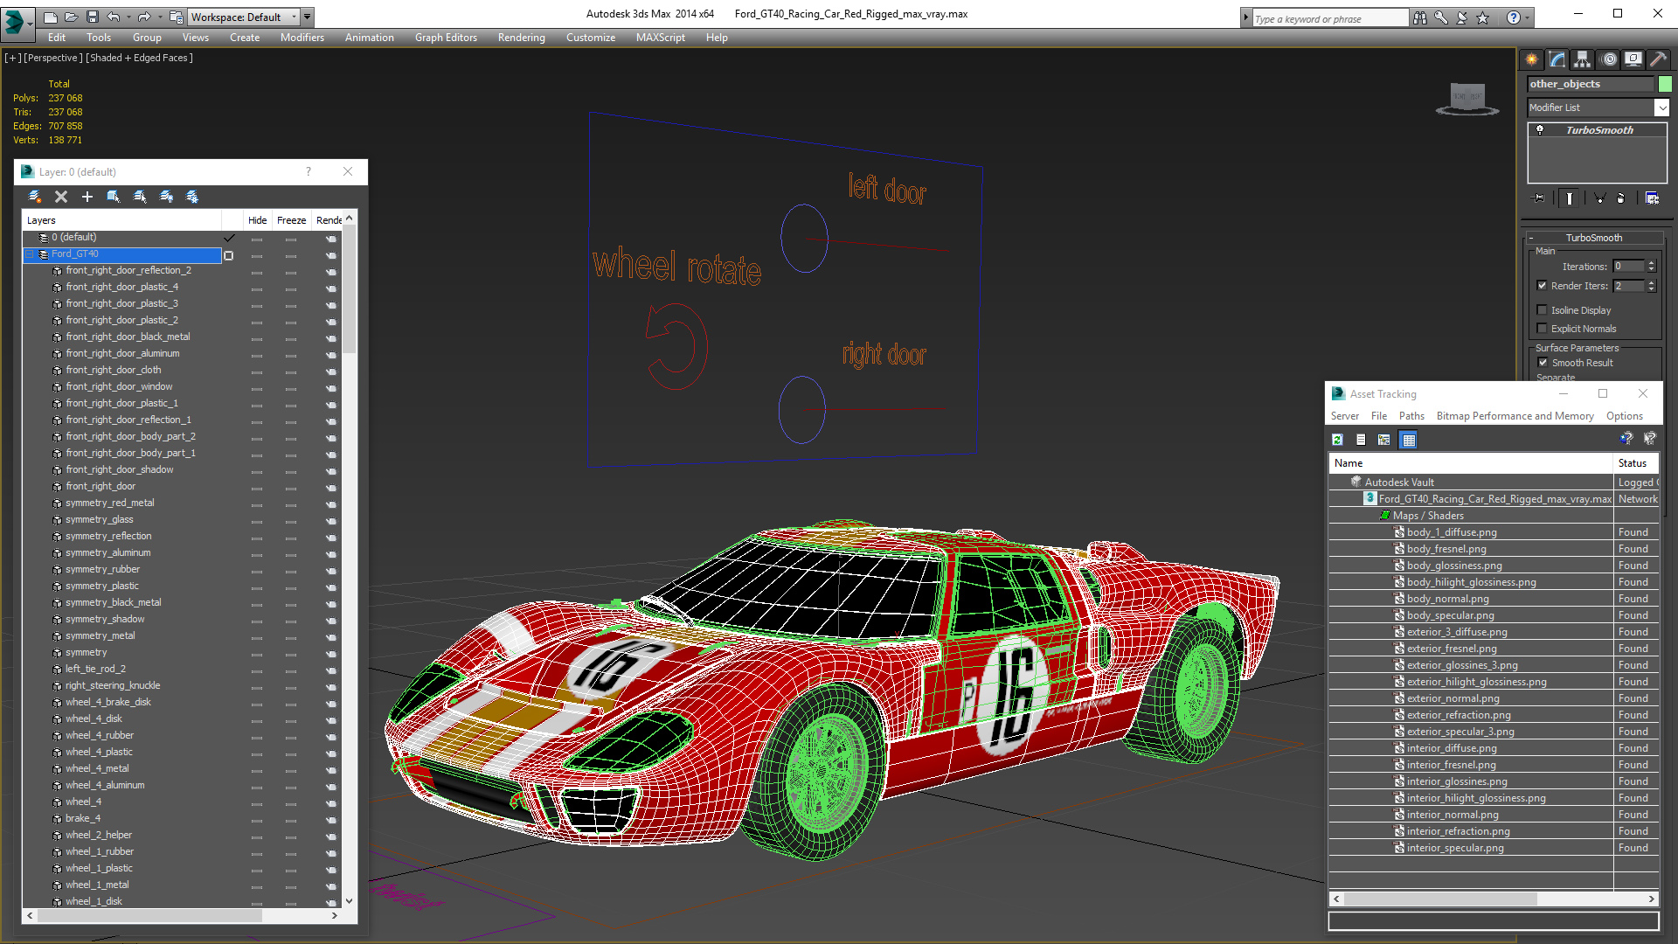The image size is (1678, 944).
Task: Open Paths menu in Asset Tracking
Action: 1411,416
